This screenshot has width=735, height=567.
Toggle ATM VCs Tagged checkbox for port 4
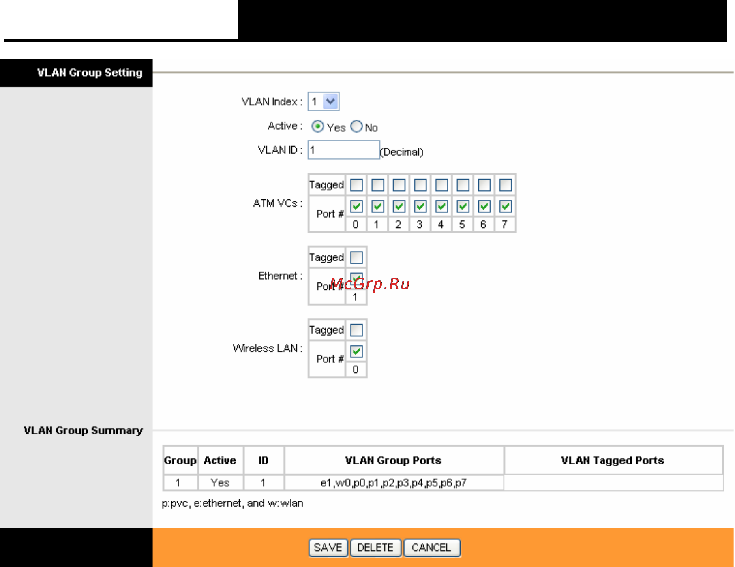pyautogui.click(x=441, y=185)
